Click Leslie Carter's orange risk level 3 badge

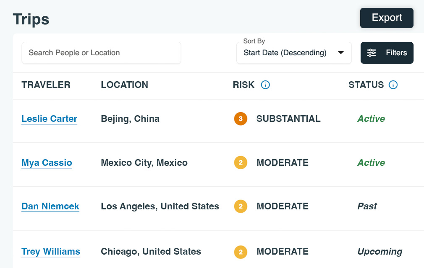(241, 119)
